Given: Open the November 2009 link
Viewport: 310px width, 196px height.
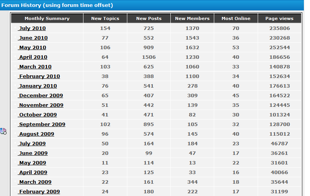Looking at the screenshot, I should pos(41,105).
